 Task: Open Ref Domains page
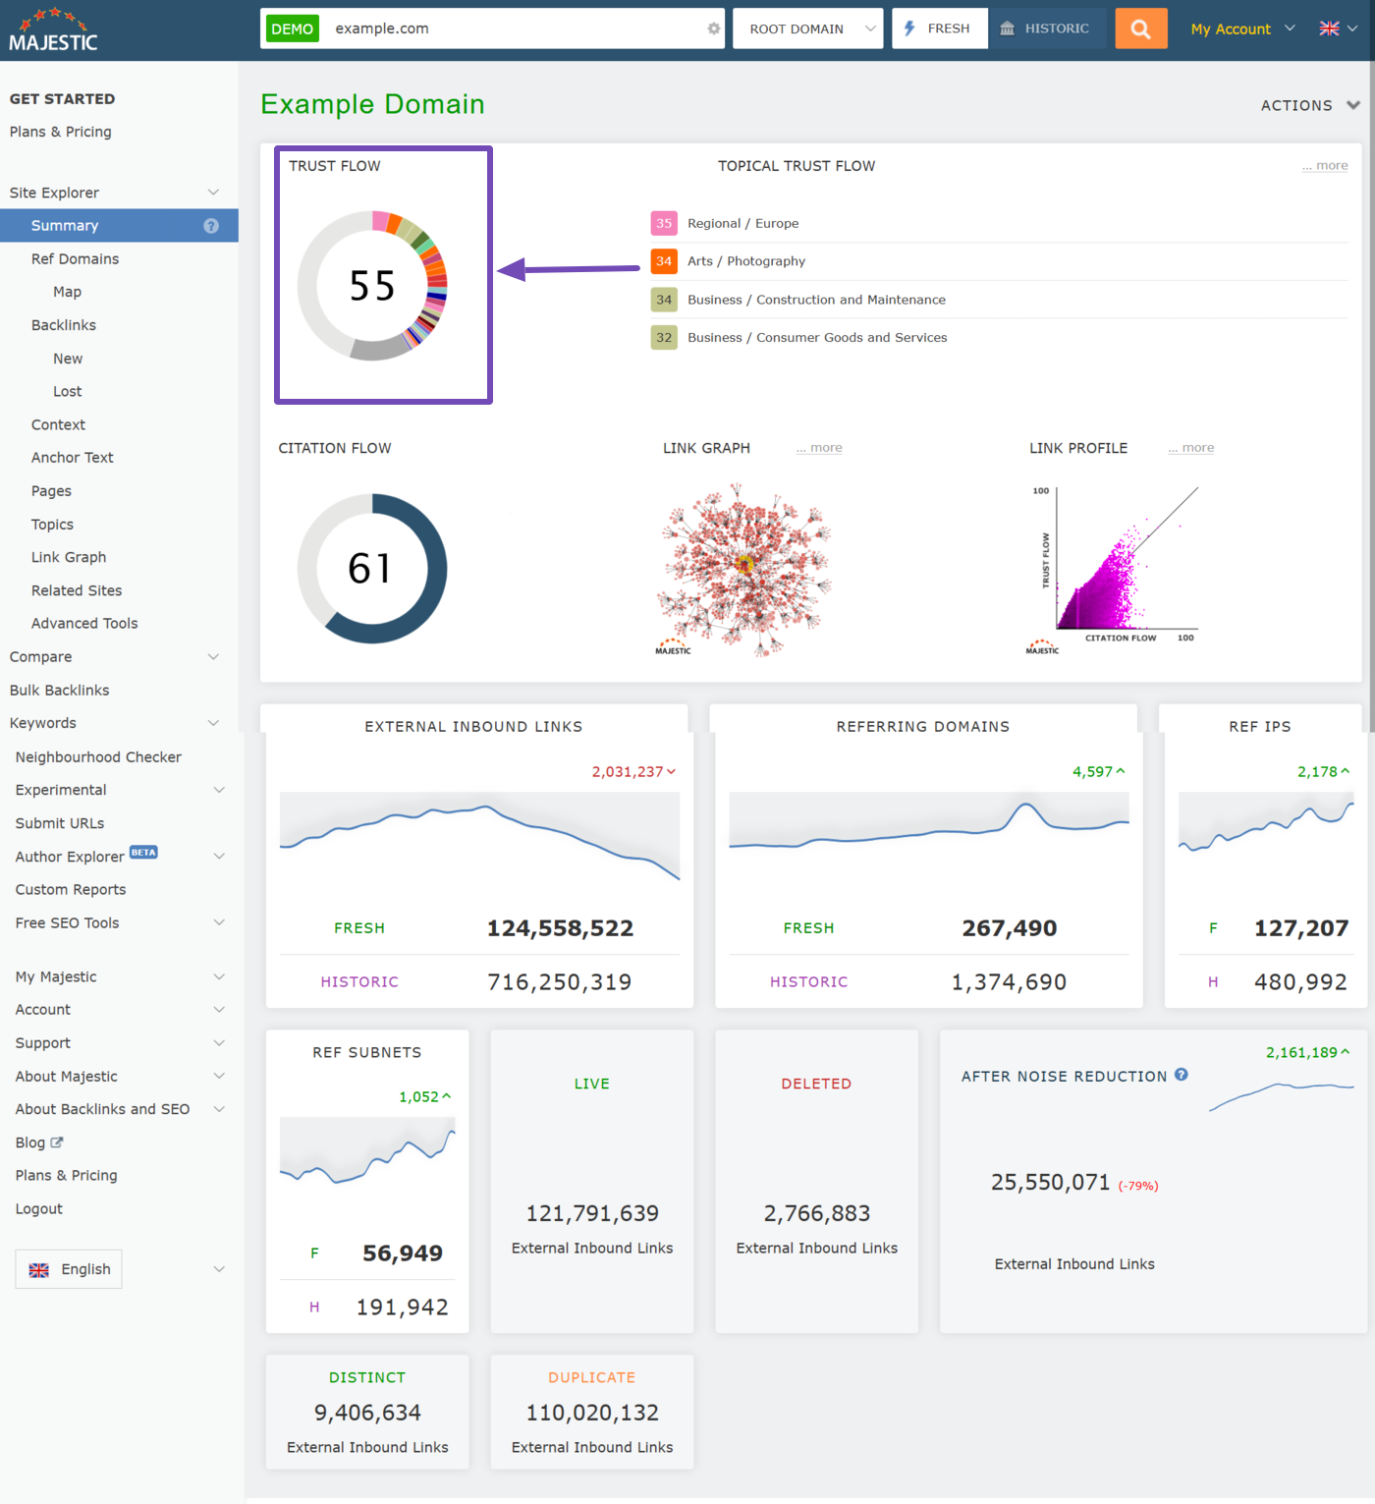(75, 259)
